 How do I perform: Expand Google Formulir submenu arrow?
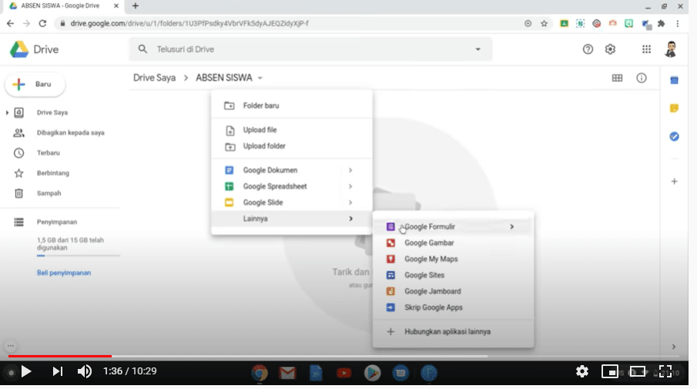click(x=511, y=226)
